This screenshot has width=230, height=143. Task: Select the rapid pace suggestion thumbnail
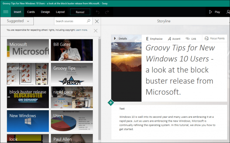[x=72, y=97]
